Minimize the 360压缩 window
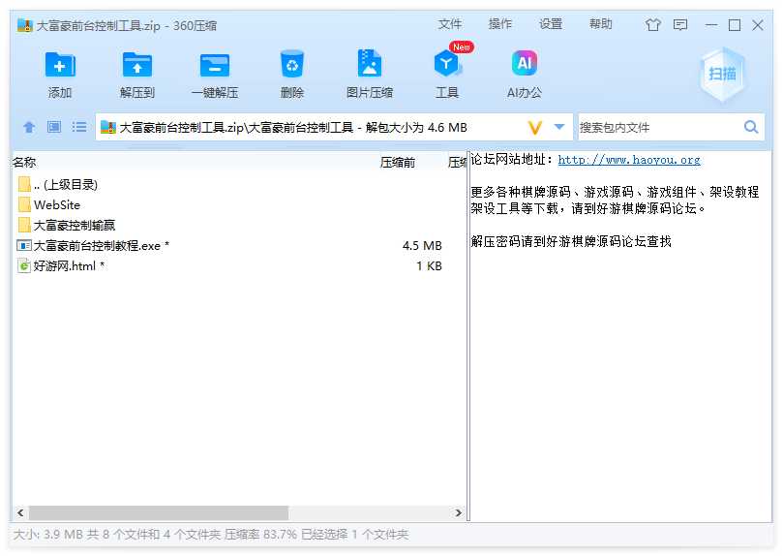 [x=711, y=25]
